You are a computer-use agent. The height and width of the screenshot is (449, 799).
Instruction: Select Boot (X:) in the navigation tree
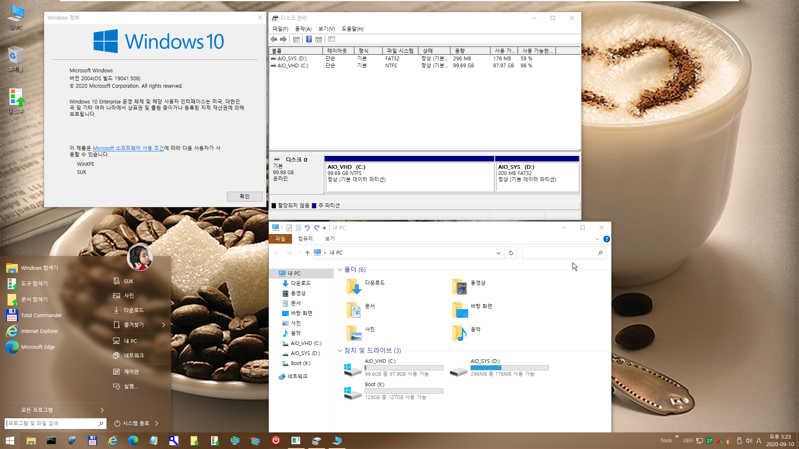pos(300,363)
